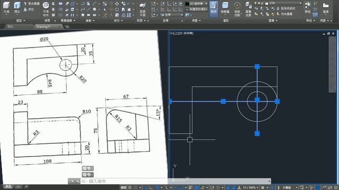The height and width of the screenshot is (190, 339).
Task: Click the solid Union icon in Solid Editing
Action: (60, 4)
